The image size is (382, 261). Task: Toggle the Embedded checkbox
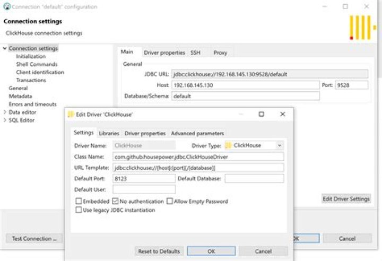click(x=79, y=201)
